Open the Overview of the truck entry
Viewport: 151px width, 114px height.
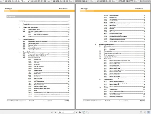[46, 58]
